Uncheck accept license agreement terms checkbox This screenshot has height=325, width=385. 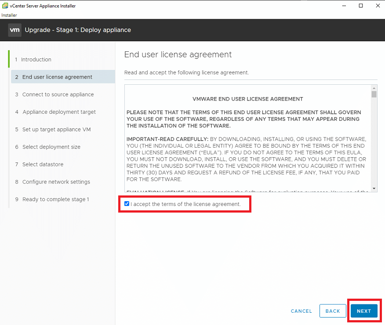coord(127,204)
